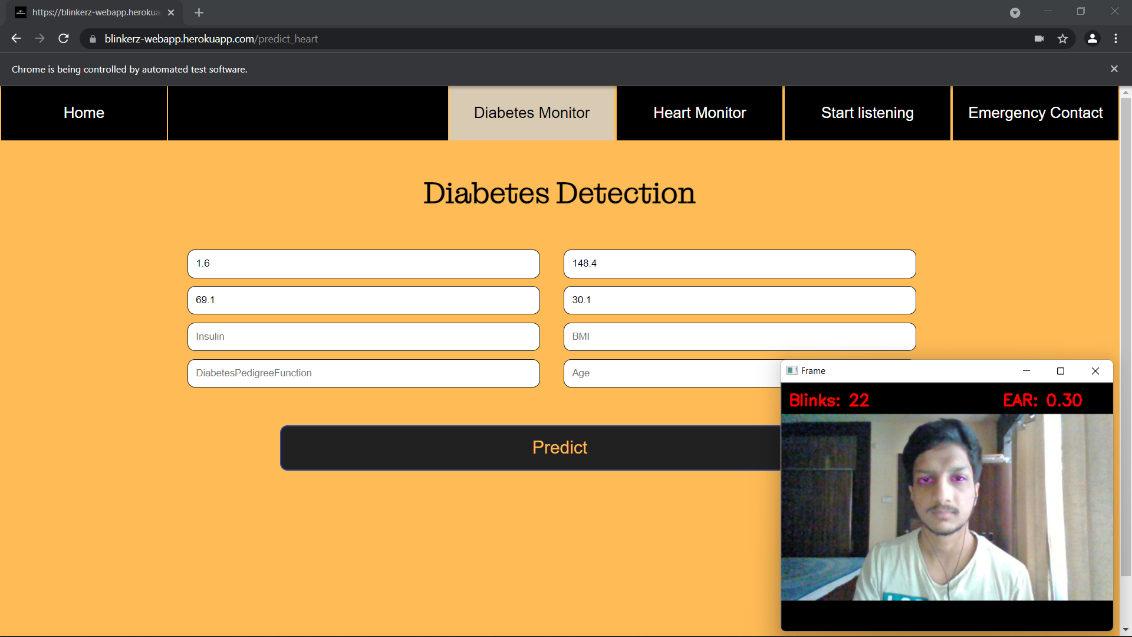
Task: Click the camera indicator in address bar
Action: tap(1039, 39)
